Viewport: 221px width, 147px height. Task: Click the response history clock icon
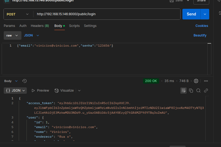tap(24, 81)
